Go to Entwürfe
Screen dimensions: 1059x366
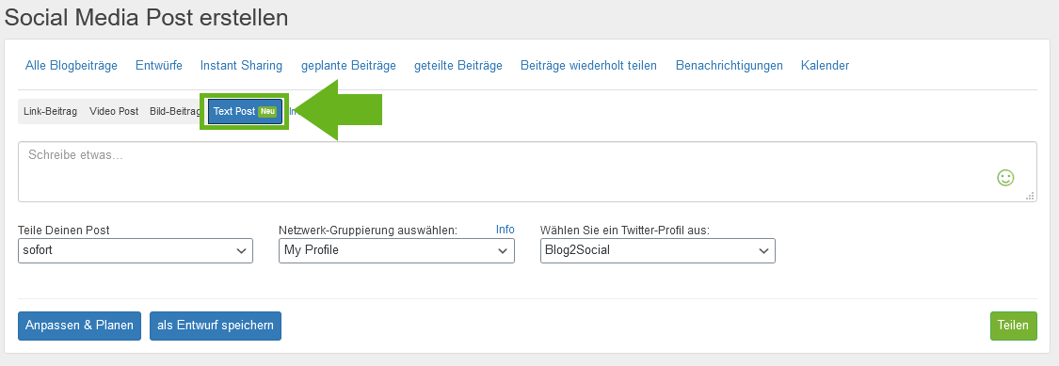[159, 66]
